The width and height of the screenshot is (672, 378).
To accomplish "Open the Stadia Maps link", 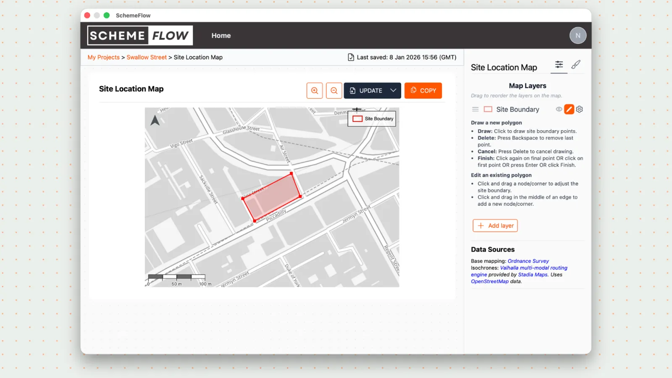I will pos(533,275).
